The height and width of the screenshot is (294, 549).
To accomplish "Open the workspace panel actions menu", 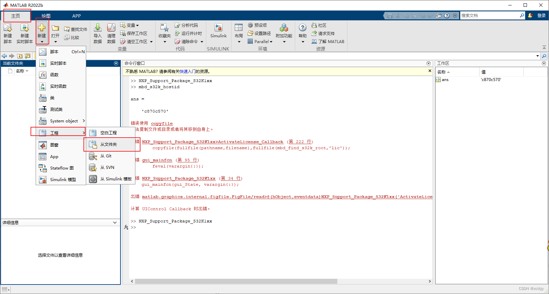I will [x=544, y=63].
